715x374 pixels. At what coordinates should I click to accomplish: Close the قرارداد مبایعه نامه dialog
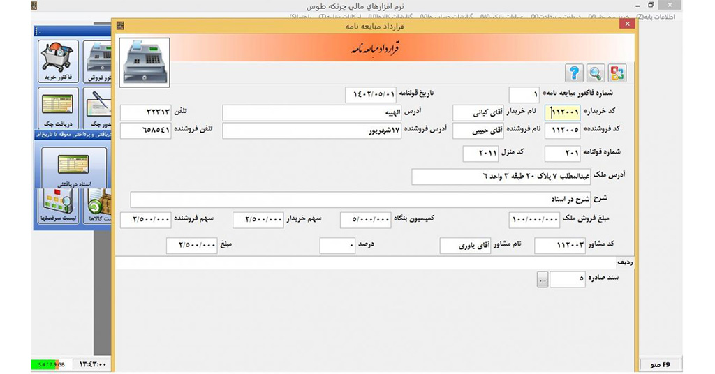point(628,24)
